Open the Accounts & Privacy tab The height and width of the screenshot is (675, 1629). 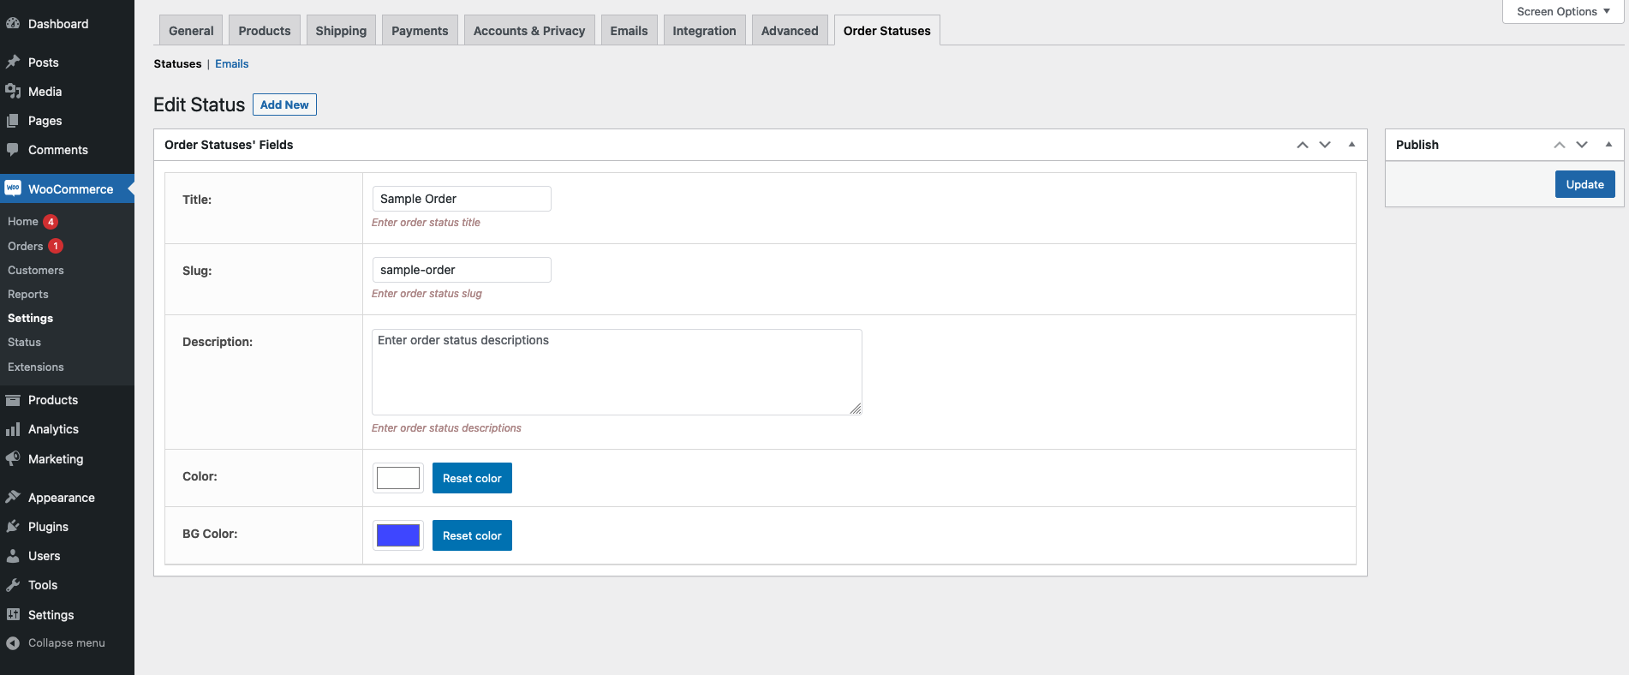[x=529, y=30]
